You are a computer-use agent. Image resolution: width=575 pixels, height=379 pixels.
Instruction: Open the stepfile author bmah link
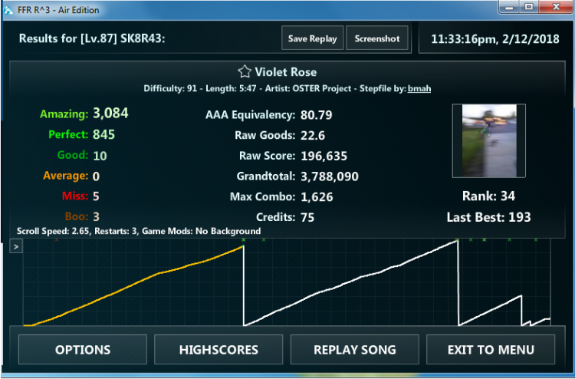(x=419, y=88)
